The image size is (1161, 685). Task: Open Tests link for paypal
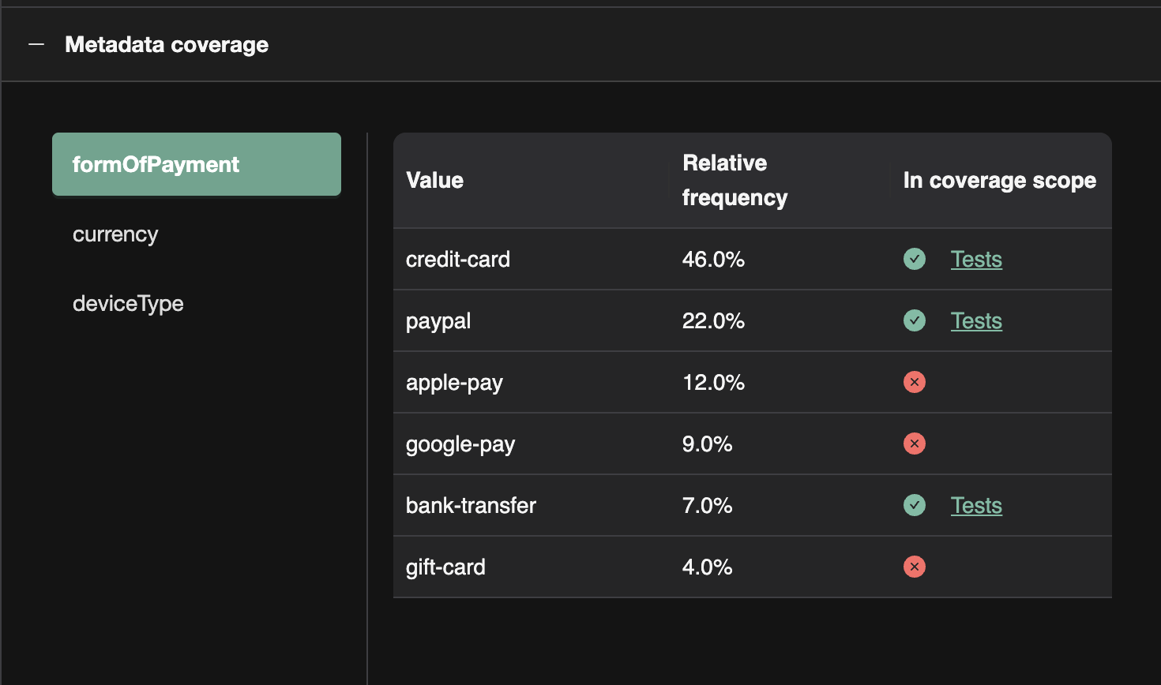click(976, 320)
